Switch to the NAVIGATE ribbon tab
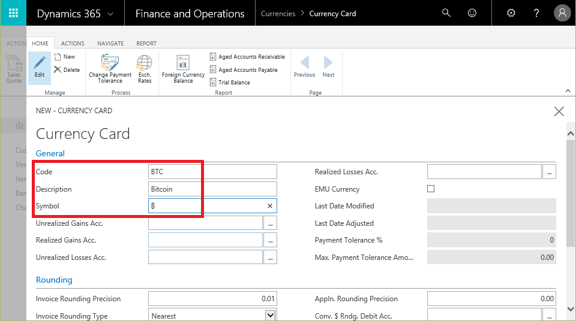The width and height of the screenshot is (576, 321). point(110,43)
